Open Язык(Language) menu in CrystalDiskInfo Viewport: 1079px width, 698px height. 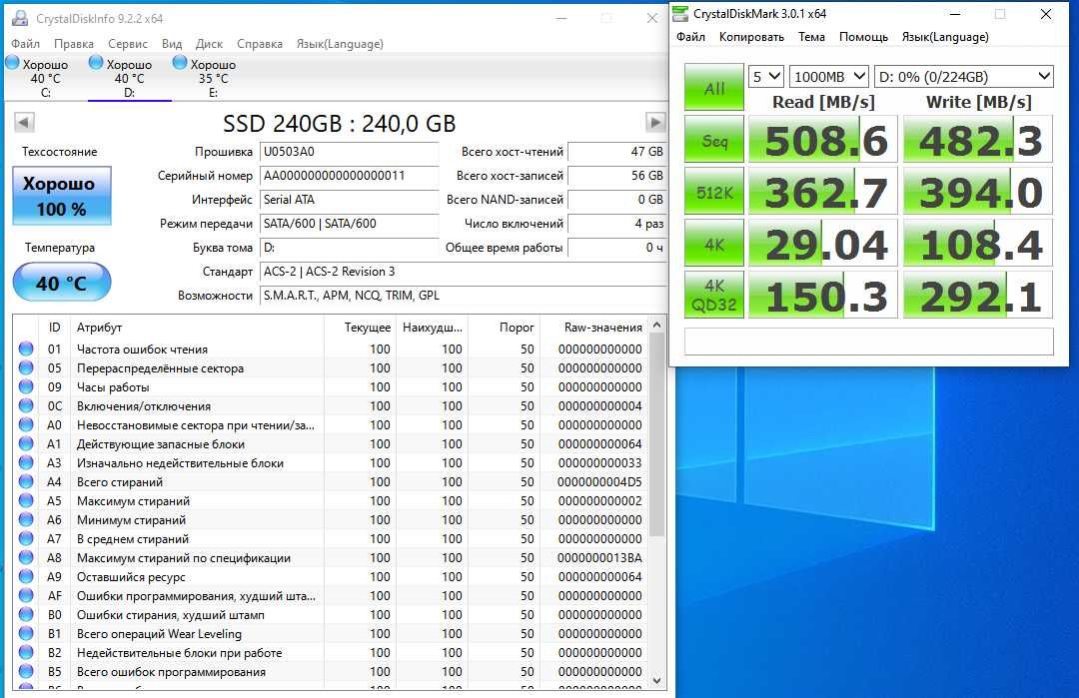pyautogui.click(x=340, y=43)
